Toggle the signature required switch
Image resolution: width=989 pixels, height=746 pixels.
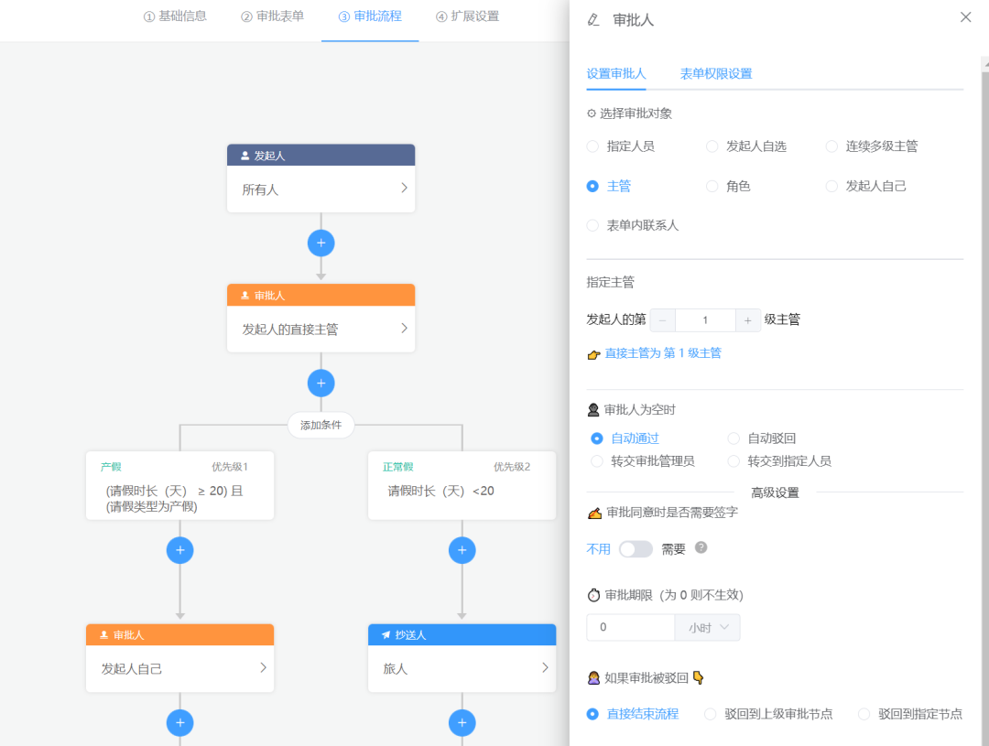(636, 549)
